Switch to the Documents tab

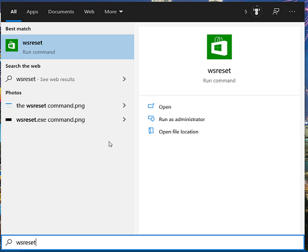tap(61, 12)
